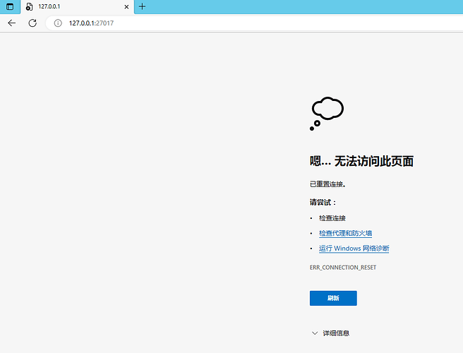Click the 已重置连接 message text
Image resolution: width=463 pixels, height=353 pixels.
pos(328,184)
